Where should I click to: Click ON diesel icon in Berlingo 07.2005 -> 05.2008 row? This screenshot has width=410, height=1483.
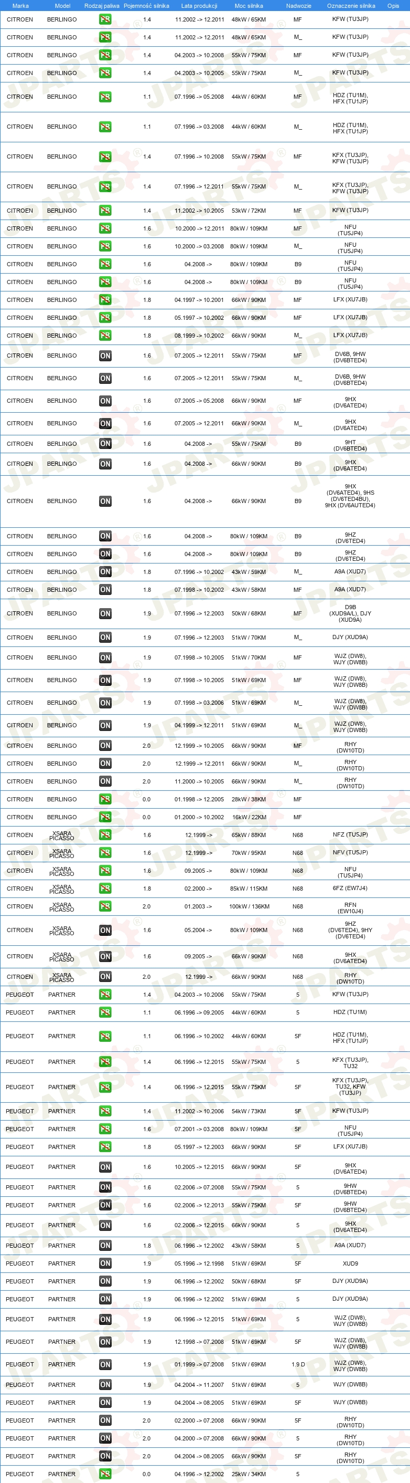tap(105, 401)
